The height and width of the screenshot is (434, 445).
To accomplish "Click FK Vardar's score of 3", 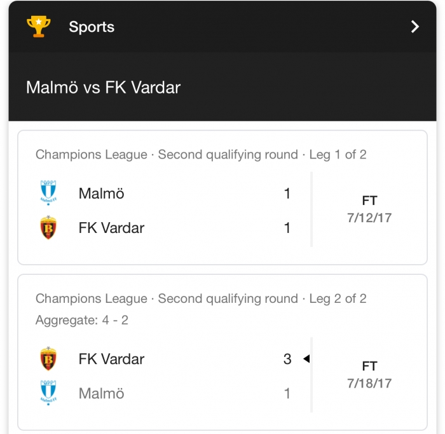I will click(287, 359).
